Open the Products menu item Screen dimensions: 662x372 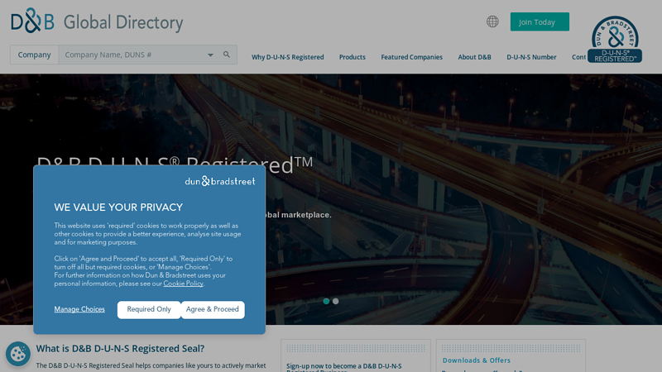pyautogui.click(x=353, y=57)
